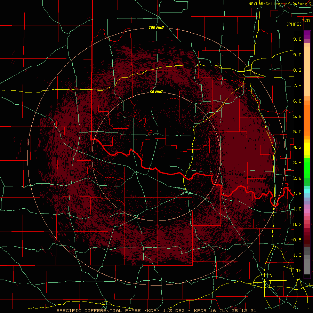Click the 0.2 legend value
The height and width of the screenshot is (313, 313).
click(297, 225)
